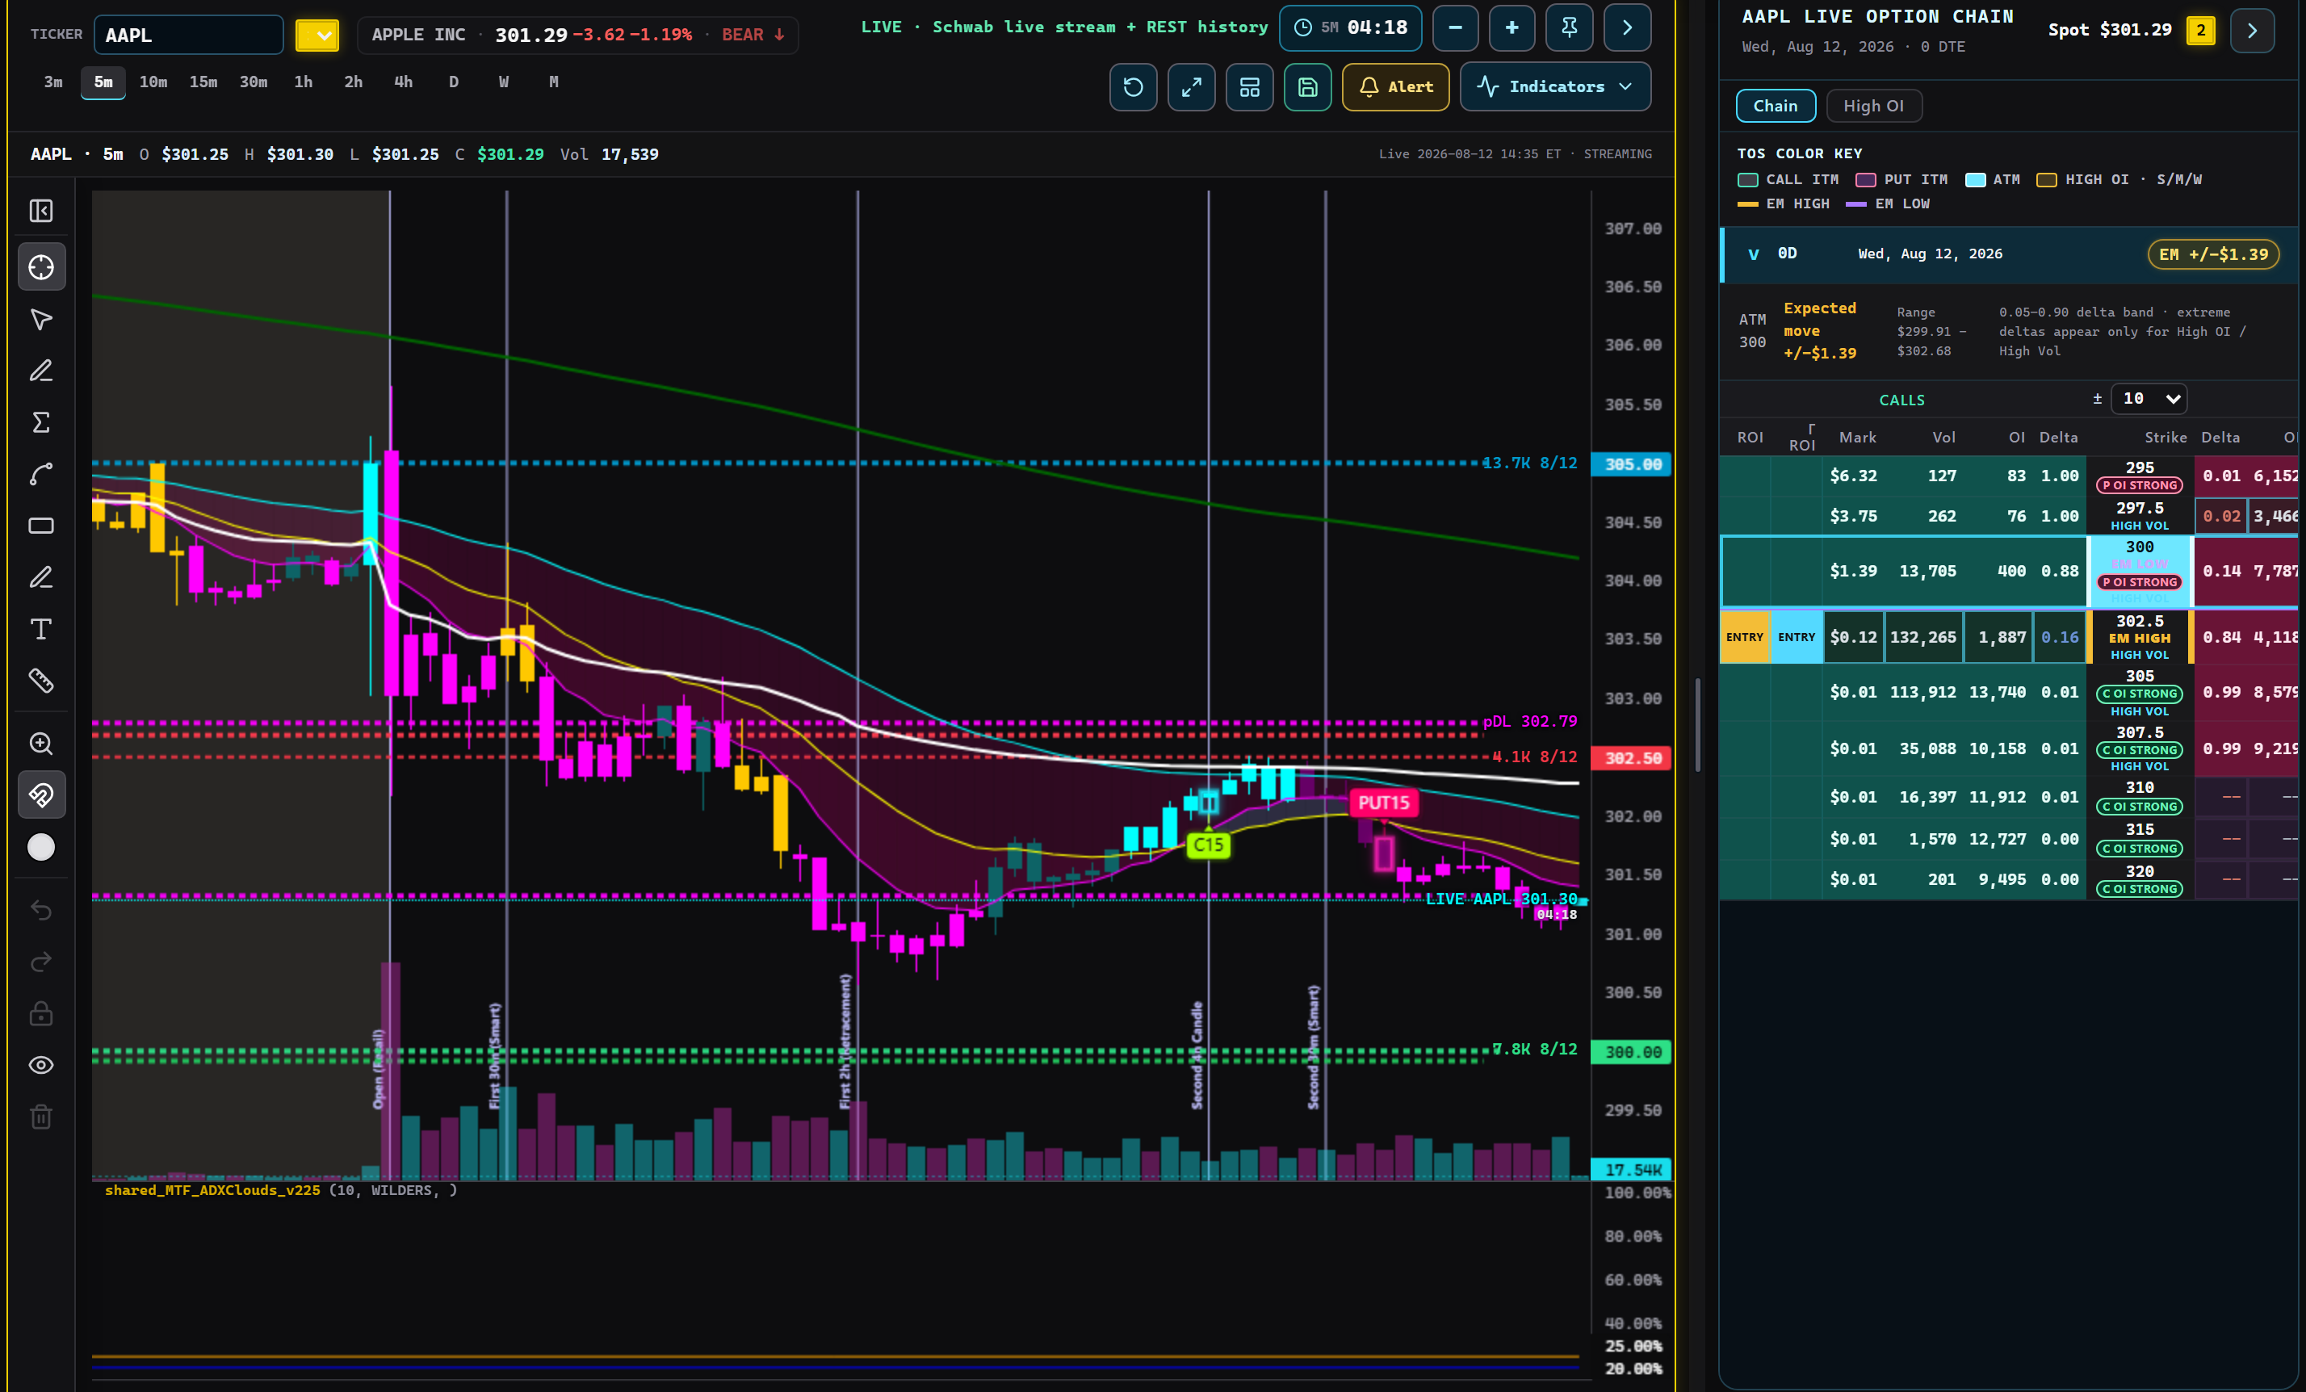Screen dimensions: 2306x1392
Task: Open the chart layout grid icon
Action: (x=1249, y=87)
